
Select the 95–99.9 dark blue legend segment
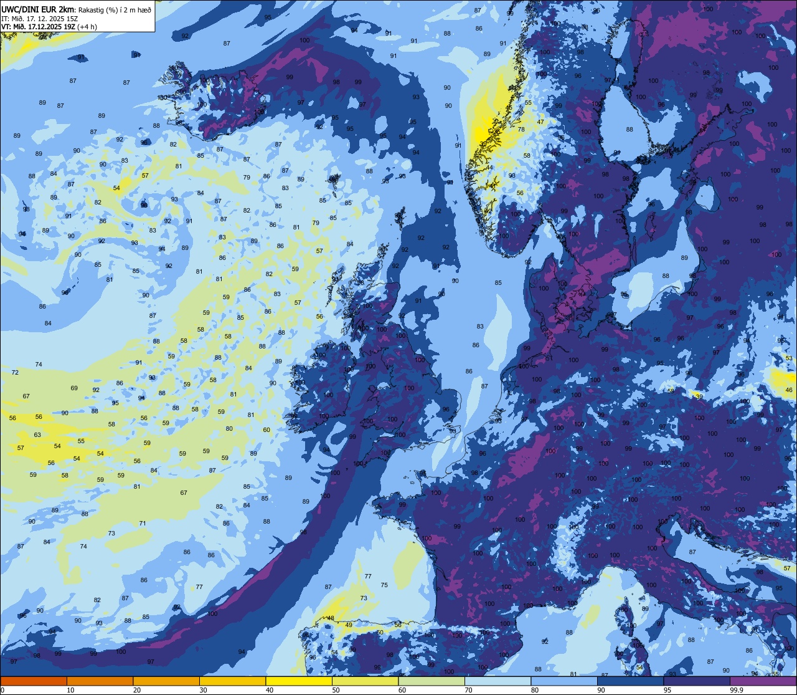[x=697, y=681]
